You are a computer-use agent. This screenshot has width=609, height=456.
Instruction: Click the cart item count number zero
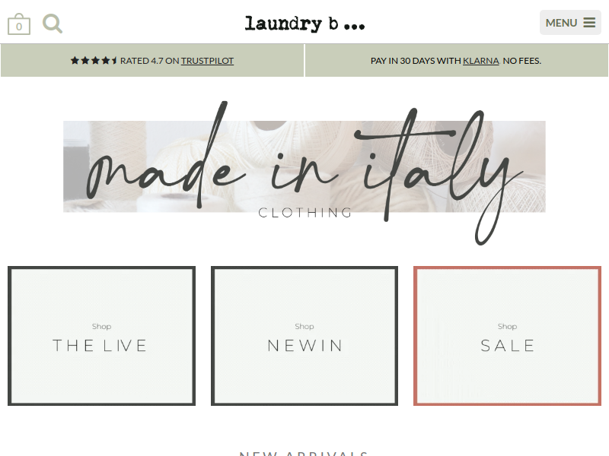[x=19, y=27]
